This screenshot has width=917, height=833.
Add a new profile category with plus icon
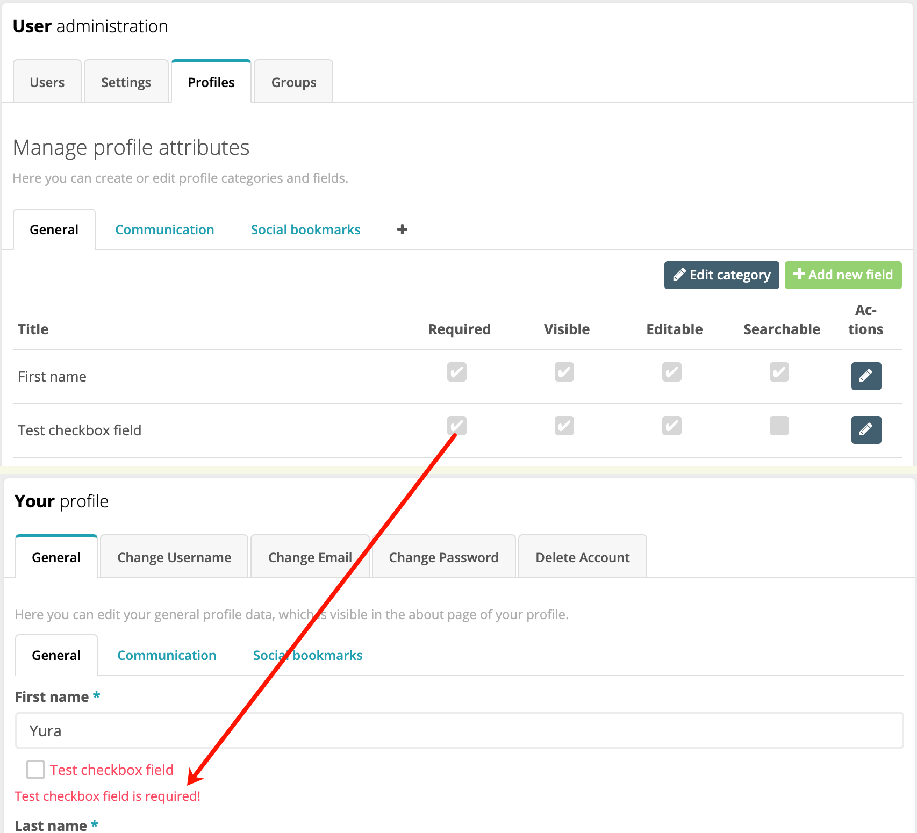[402, 229]
